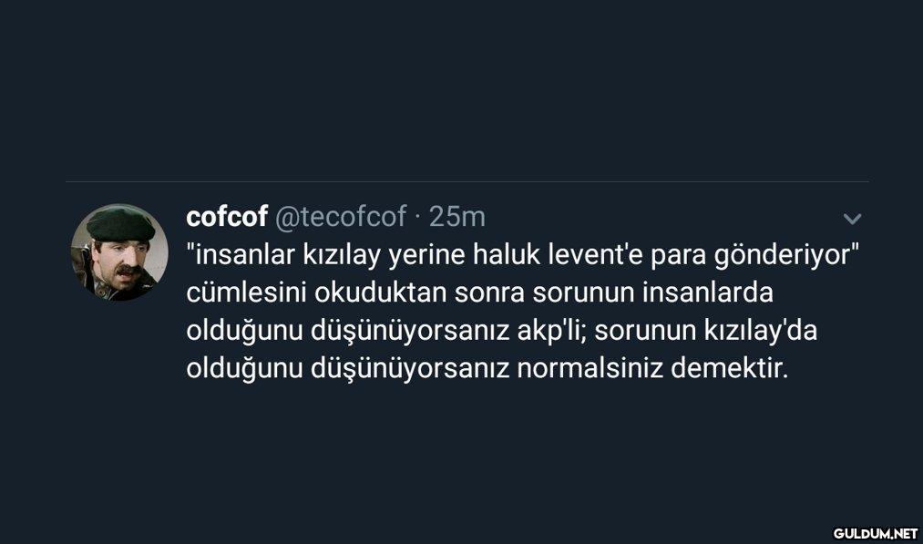Click the first line of the tweet text
923x544 pixels.
(x=524, y=256)
